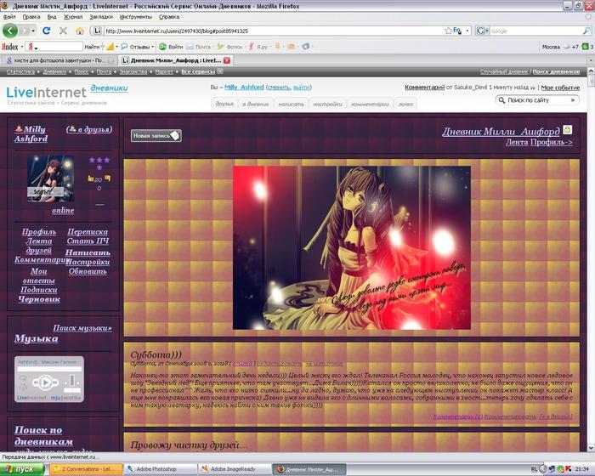Click the thumbs-up like icon in profile
This screenshot has height=476, width=595.
tap(91, 178)
